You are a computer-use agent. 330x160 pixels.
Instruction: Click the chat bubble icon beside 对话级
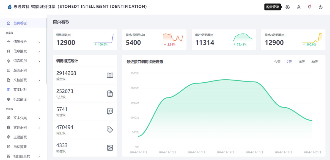coord(110,112)
